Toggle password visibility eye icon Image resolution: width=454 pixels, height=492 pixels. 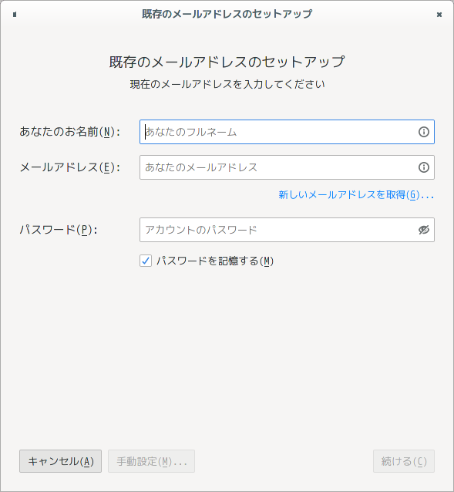[x=424, y=230]
